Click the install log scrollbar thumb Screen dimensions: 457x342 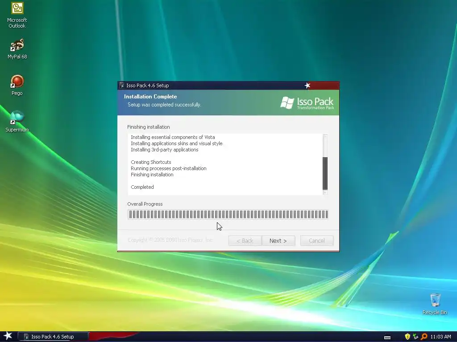click(325, 173)
